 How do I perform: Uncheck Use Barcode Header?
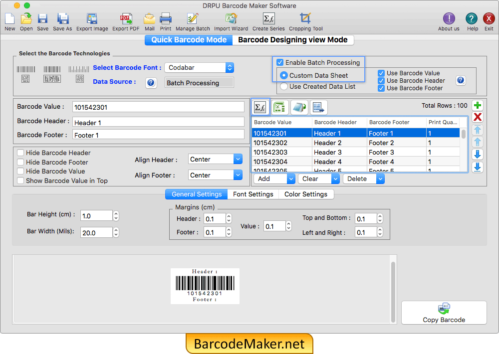[381, 81]
